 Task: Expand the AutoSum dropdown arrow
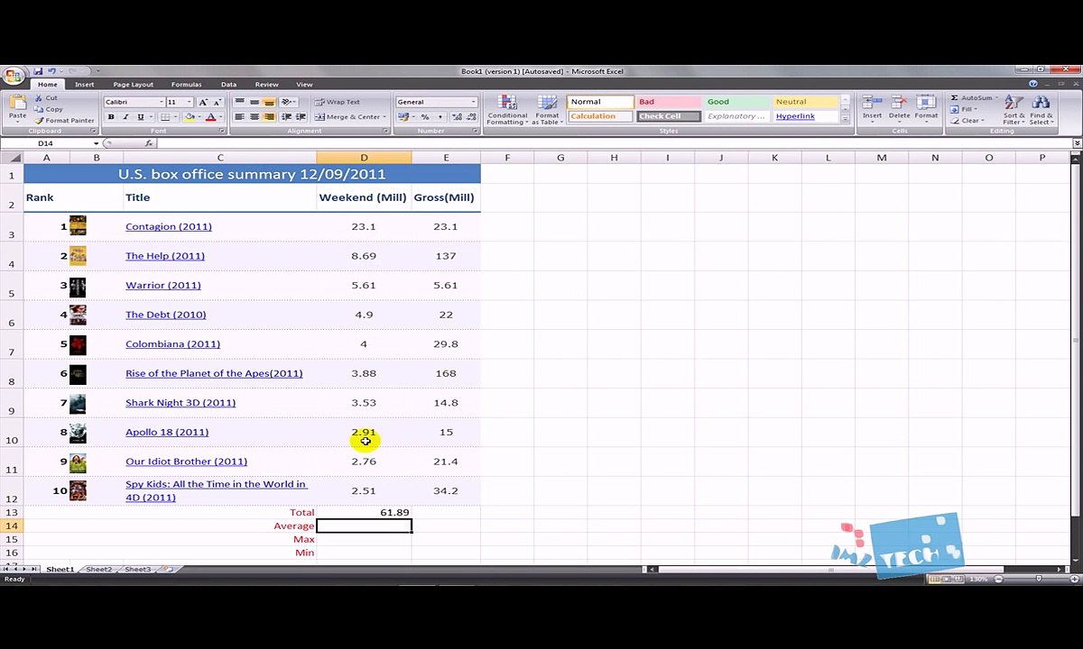996,98
